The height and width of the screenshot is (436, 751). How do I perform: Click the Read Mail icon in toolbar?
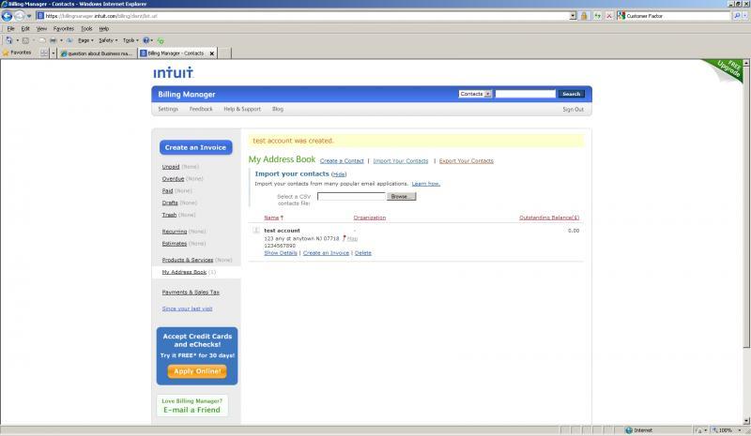coord(42,40)
